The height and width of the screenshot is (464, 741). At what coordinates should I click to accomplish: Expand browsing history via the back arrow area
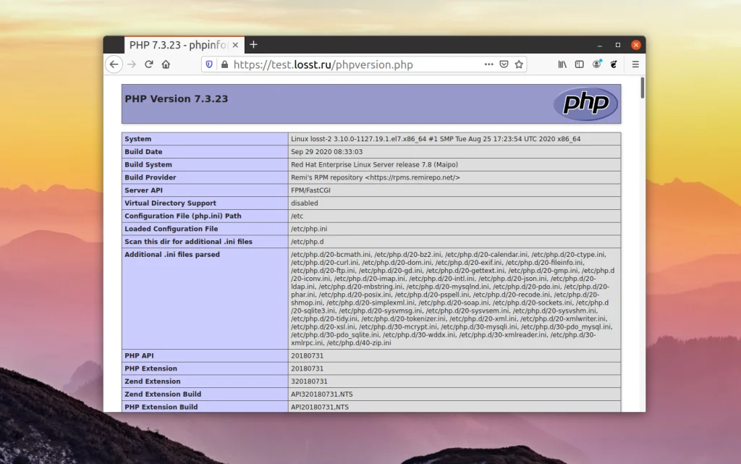point(114,64)
